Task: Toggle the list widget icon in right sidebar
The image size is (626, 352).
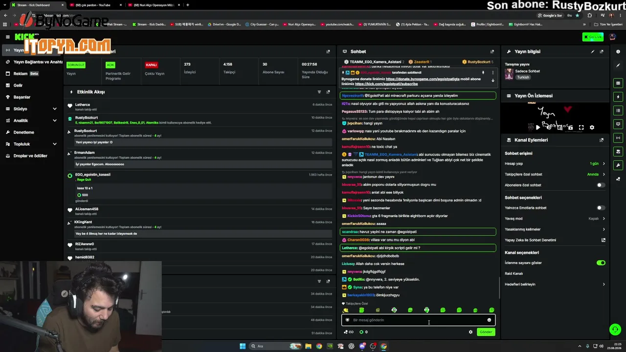Action: click(x=618, y=110)
